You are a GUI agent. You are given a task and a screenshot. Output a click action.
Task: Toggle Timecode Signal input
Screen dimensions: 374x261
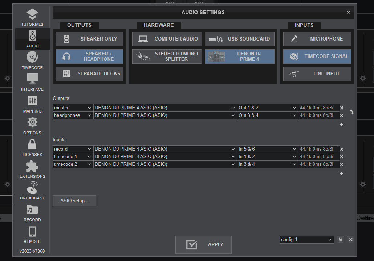coord(317,56)
